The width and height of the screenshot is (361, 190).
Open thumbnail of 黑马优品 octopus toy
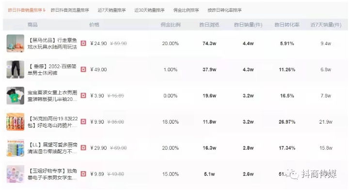(15, 43)
